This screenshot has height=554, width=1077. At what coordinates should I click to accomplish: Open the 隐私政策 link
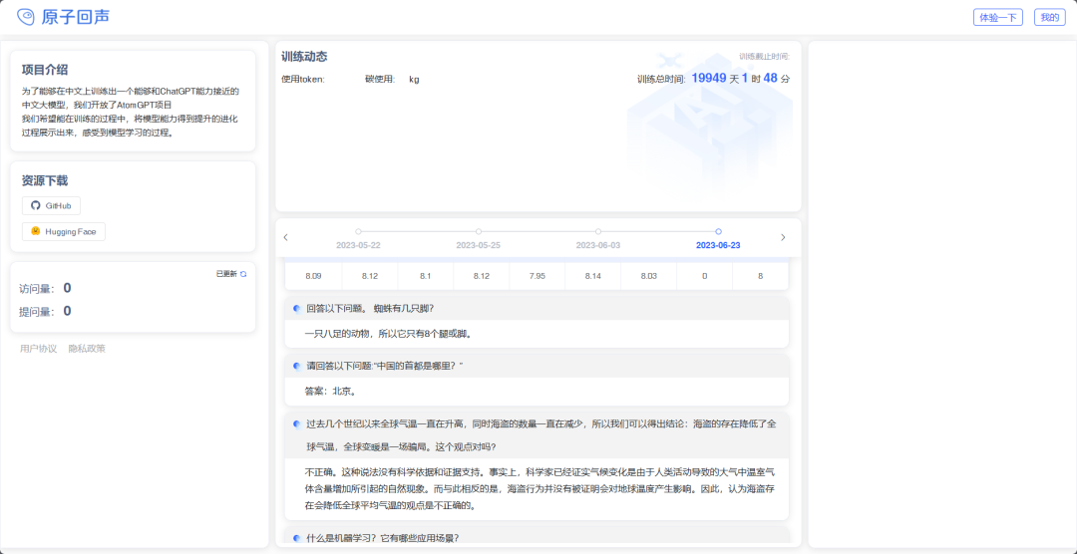[87, 349]
